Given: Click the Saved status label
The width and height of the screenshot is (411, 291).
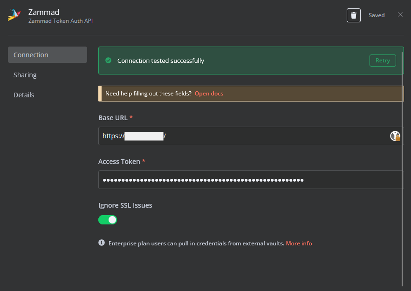Looking at the screenshot, I should click(x=377, y=15).
